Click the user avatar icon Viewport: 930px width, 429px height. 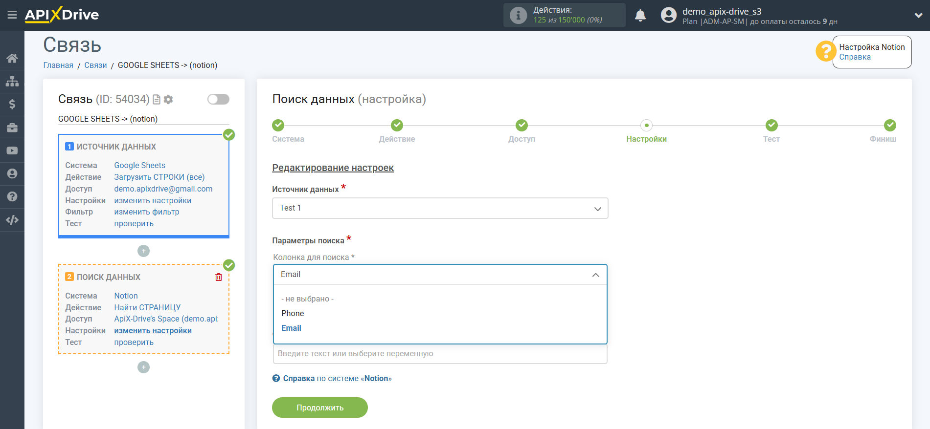point(668,15)
